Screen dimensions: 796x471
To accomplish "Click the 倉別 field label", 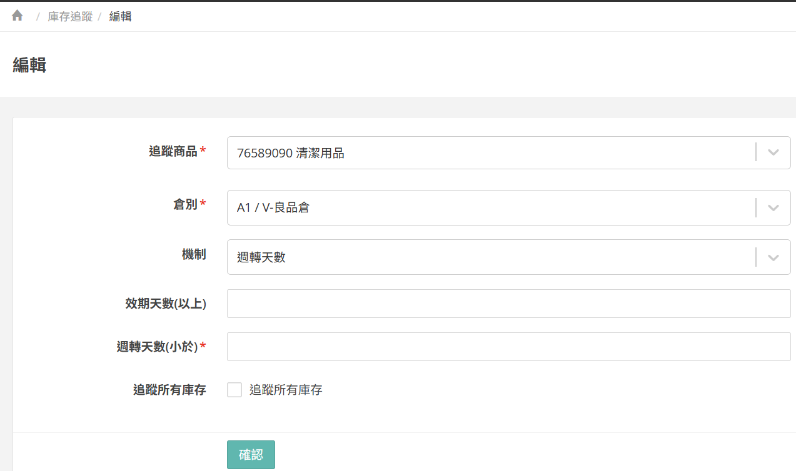I will pyautogui.click(x=185, y=204).
